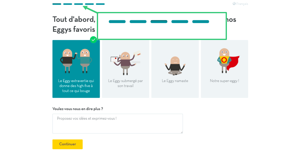Click the fourth progress step dash
Screen dimensions: 281x166
89,4
